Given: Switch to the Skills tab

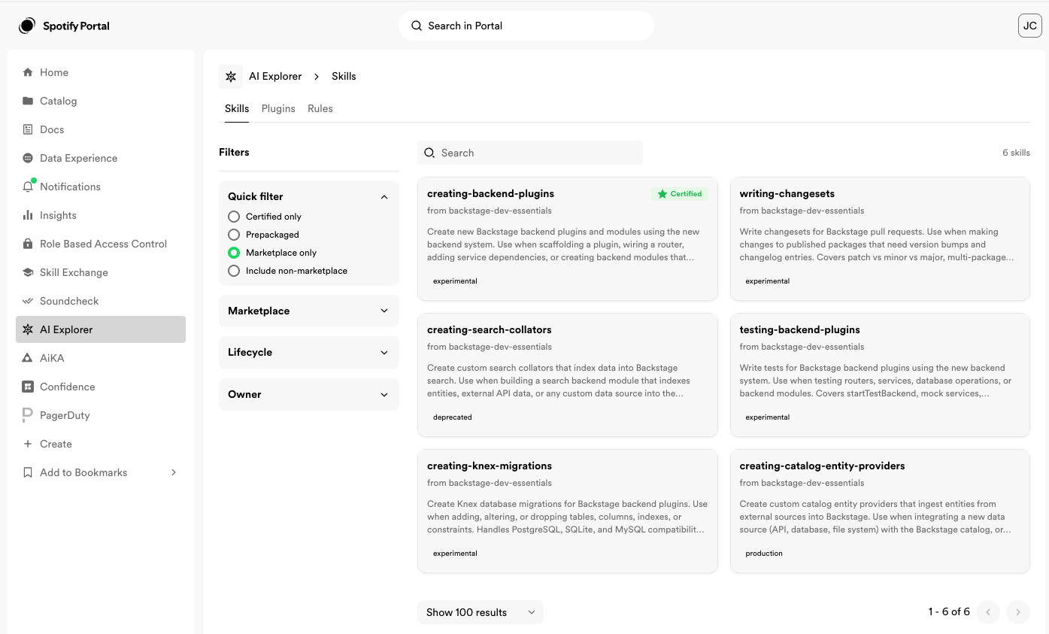Looking at the screenshot, I should (237, 108).
